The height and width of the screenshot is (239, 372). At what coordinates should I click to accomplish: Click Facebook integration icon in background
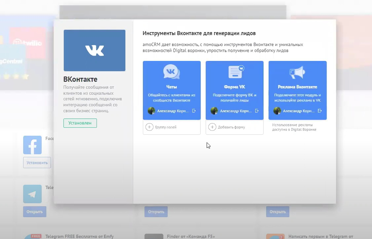[x=32, y=145]
